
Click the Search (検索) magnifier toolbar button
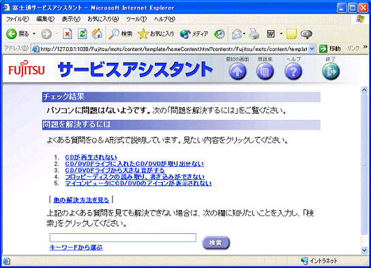click(x=121, y=34)
